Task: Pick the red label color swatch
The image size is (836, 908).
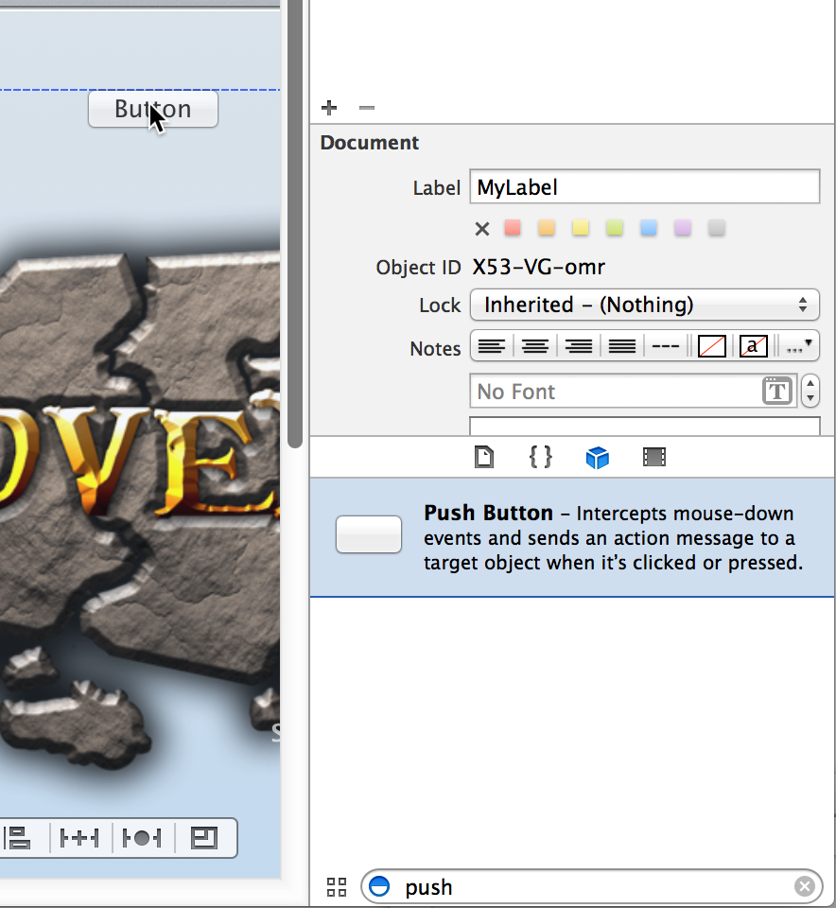Action: pos(513,228)
